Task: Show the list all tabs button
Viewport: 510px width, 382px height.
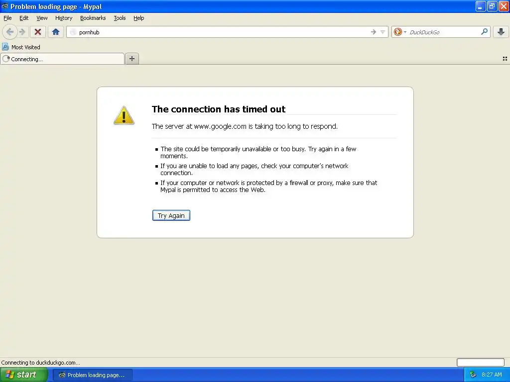Action: tap(505, 59)
